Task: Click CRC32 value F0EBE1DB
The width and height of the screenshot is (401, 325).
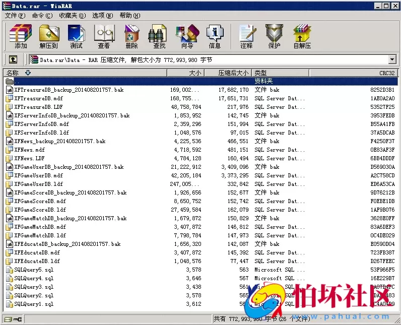Action: 382,201
